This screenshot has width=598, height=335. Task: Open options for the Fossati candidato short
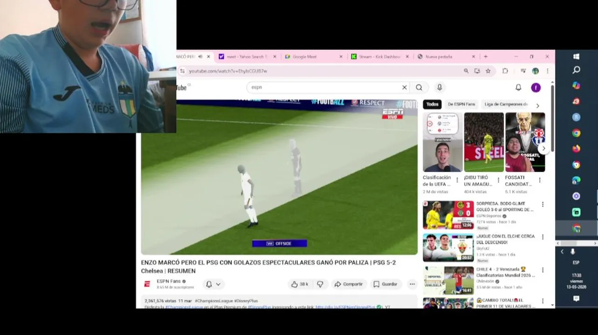(539, 180)
